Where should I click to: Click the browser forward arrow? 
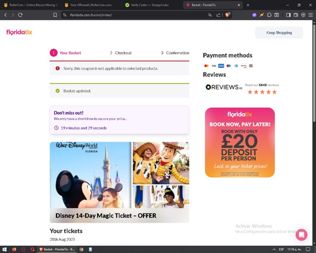coord(13,15)
